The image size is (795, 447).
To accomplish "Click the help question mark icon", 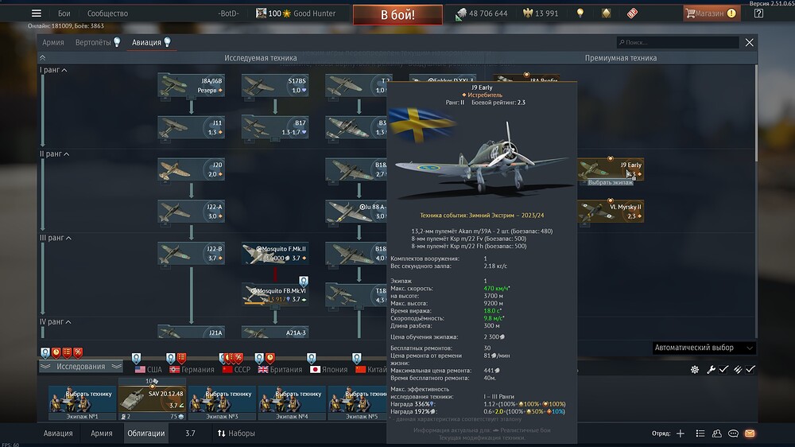I will click(x=758, y=14).
